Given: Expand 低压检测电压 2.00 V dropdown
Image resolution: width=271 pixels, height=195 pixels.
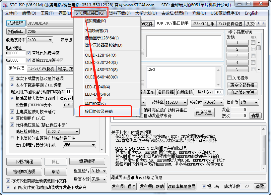Looking at the screenshot, I should [63, 131].
